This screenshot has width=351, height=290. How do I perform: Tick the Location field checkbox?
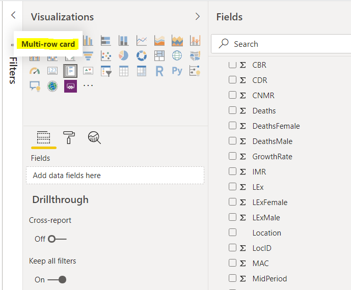[232, 233]
